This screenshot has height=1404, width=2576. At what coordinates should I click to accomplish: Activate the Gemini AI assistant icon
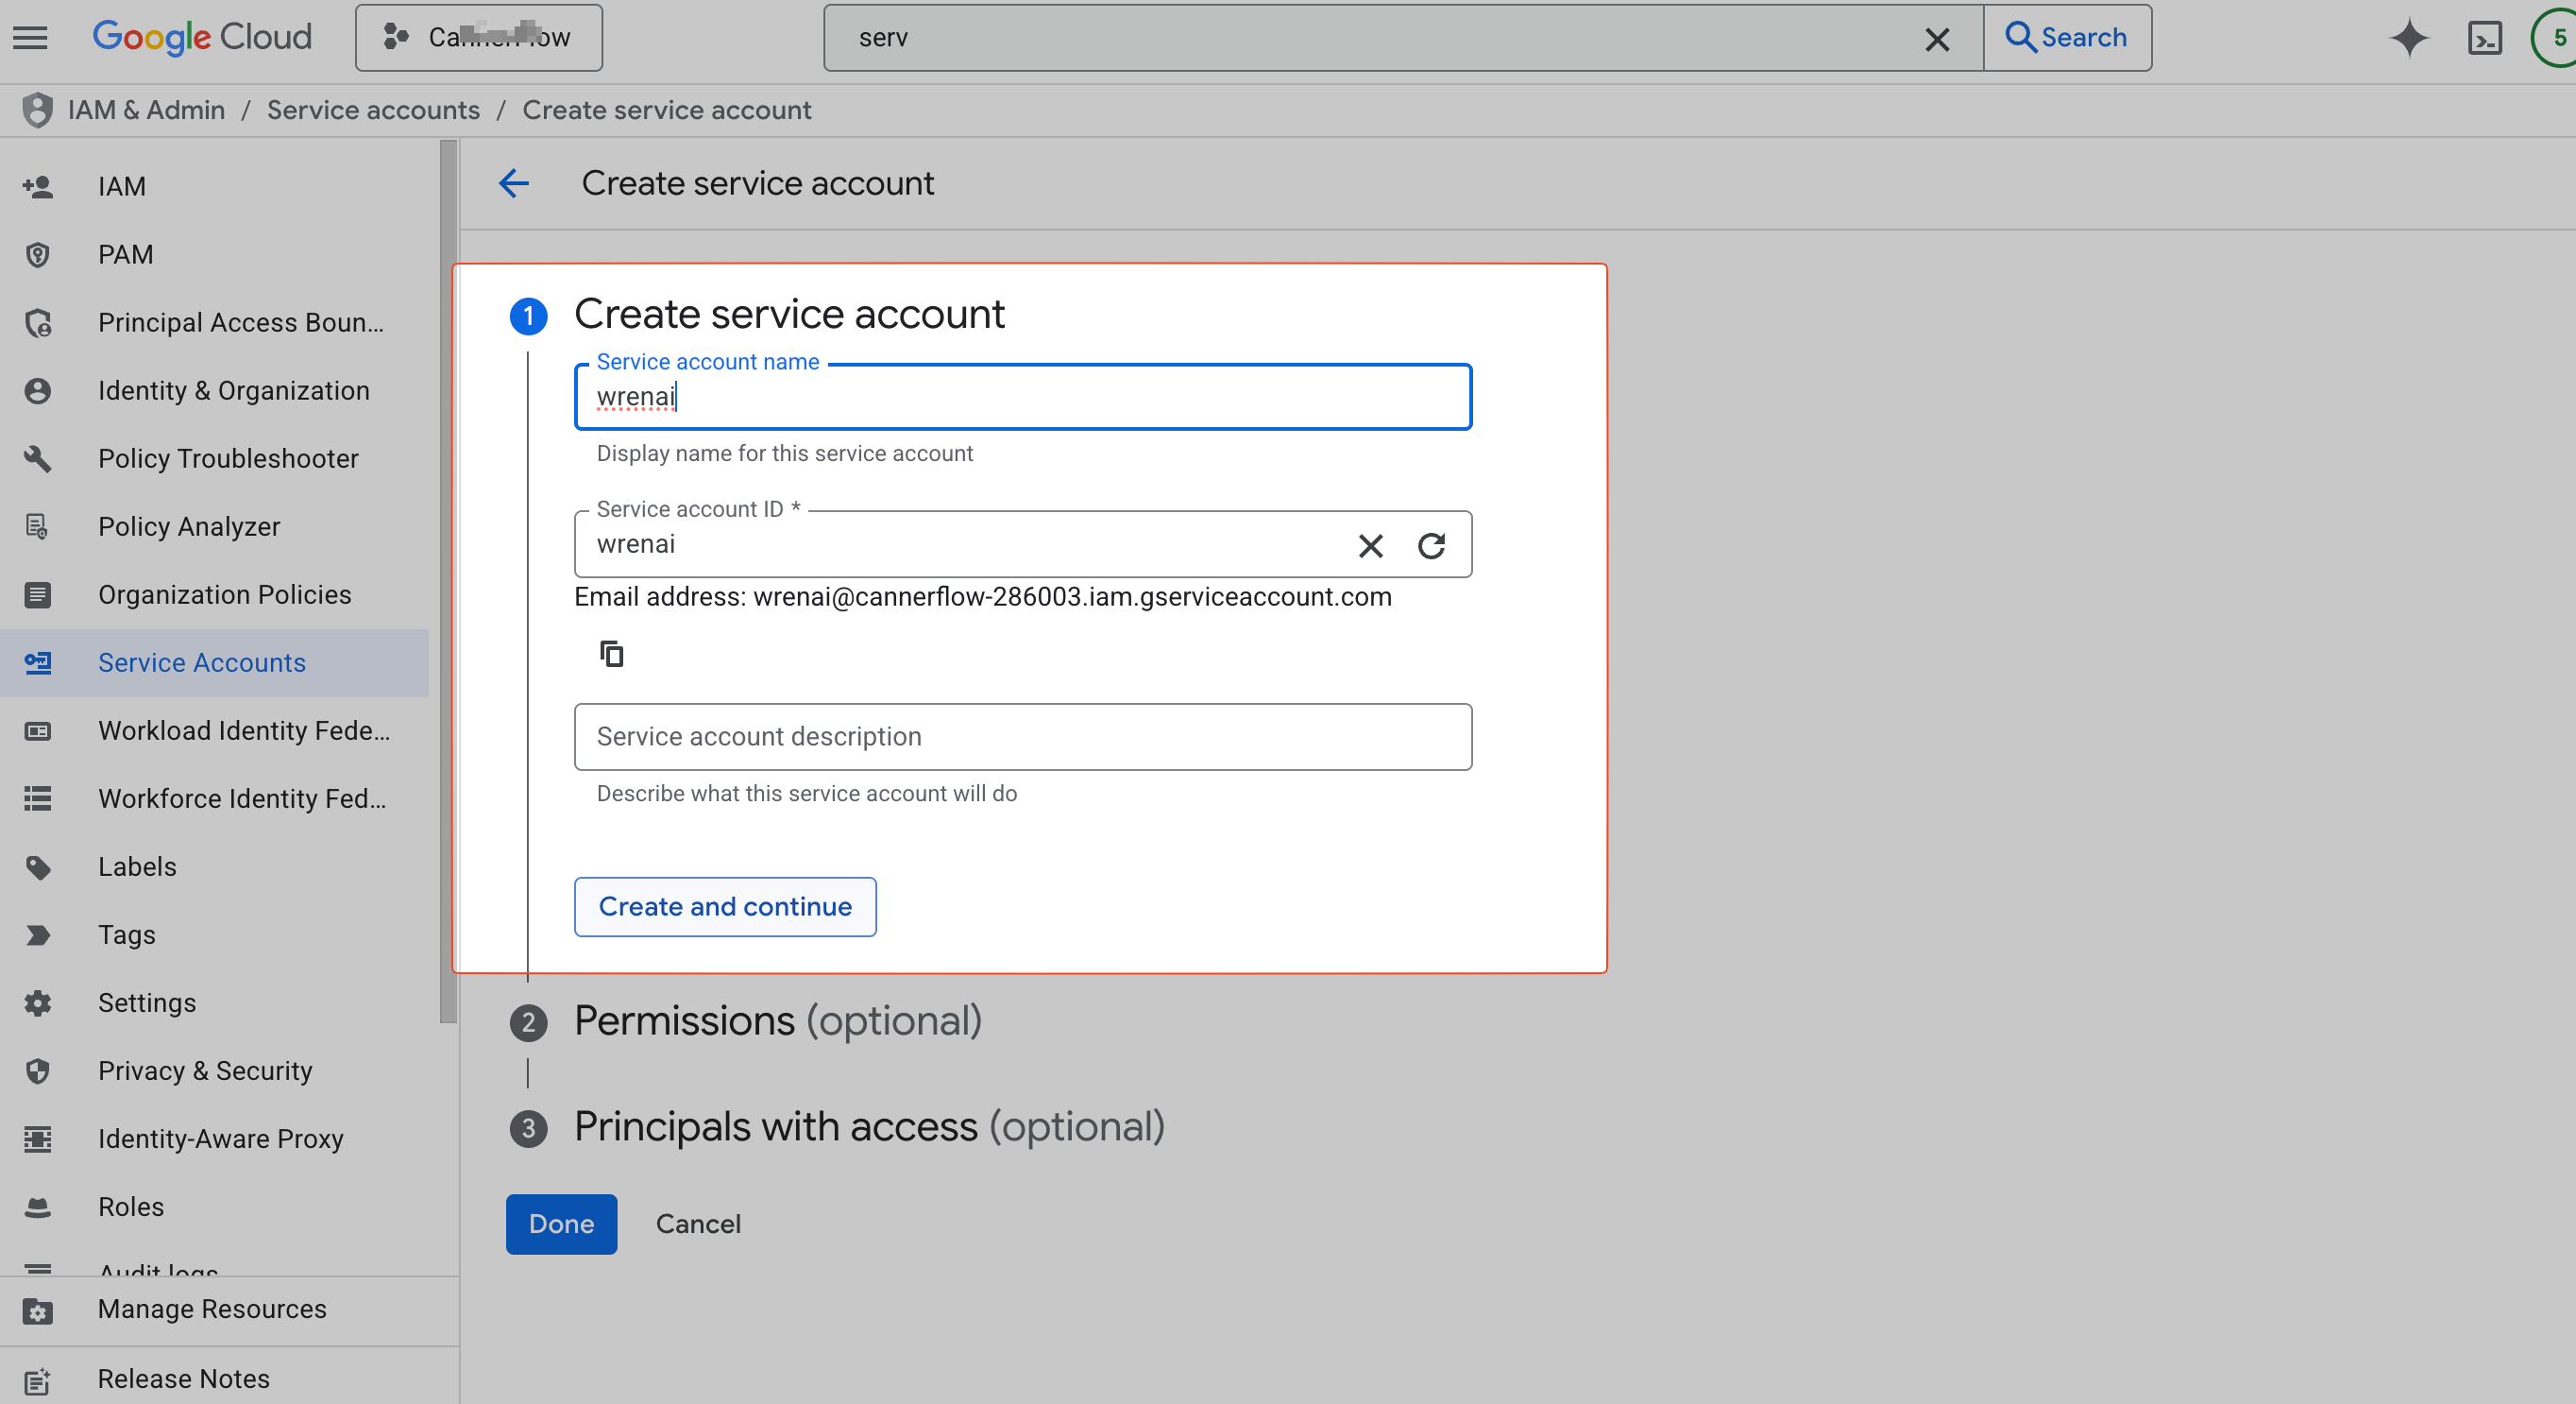click(x=2410, y=38)
